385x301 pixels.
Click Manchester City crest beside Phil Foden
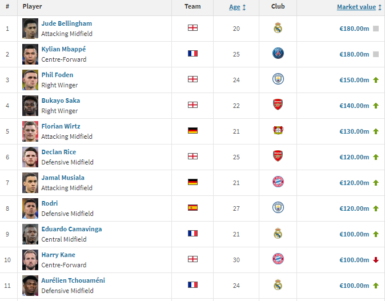click(x=278, y=79)
